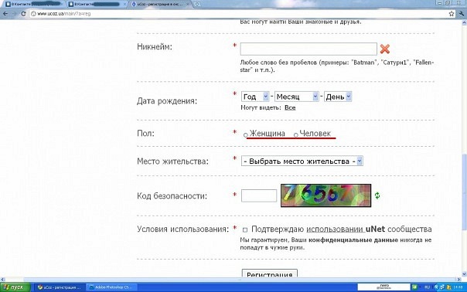Click the browser forward arrow
Image resolution: width=467 pixels, height=292 pixels.
click(14, 14)
